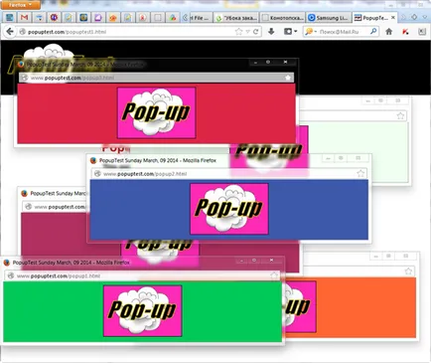Close the PopupTe... tab with its X

point(393,18)
